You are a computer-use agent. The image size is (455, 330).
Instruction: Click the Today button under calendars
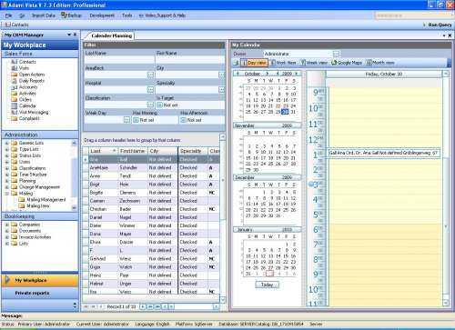(267, 285)
